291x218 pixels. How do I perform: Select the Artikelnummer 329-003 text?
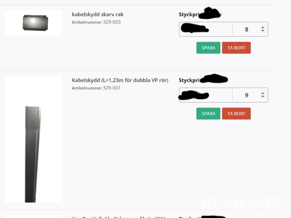point(96,22)
